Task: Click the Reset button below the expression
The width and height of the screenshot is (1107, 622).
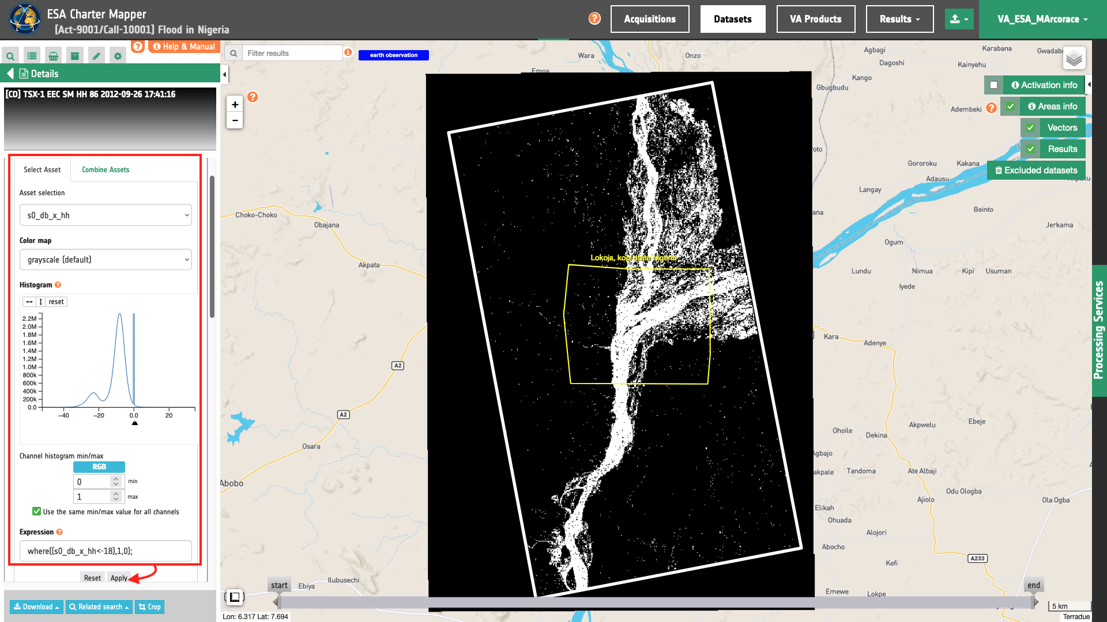Action: click(92, 578)
